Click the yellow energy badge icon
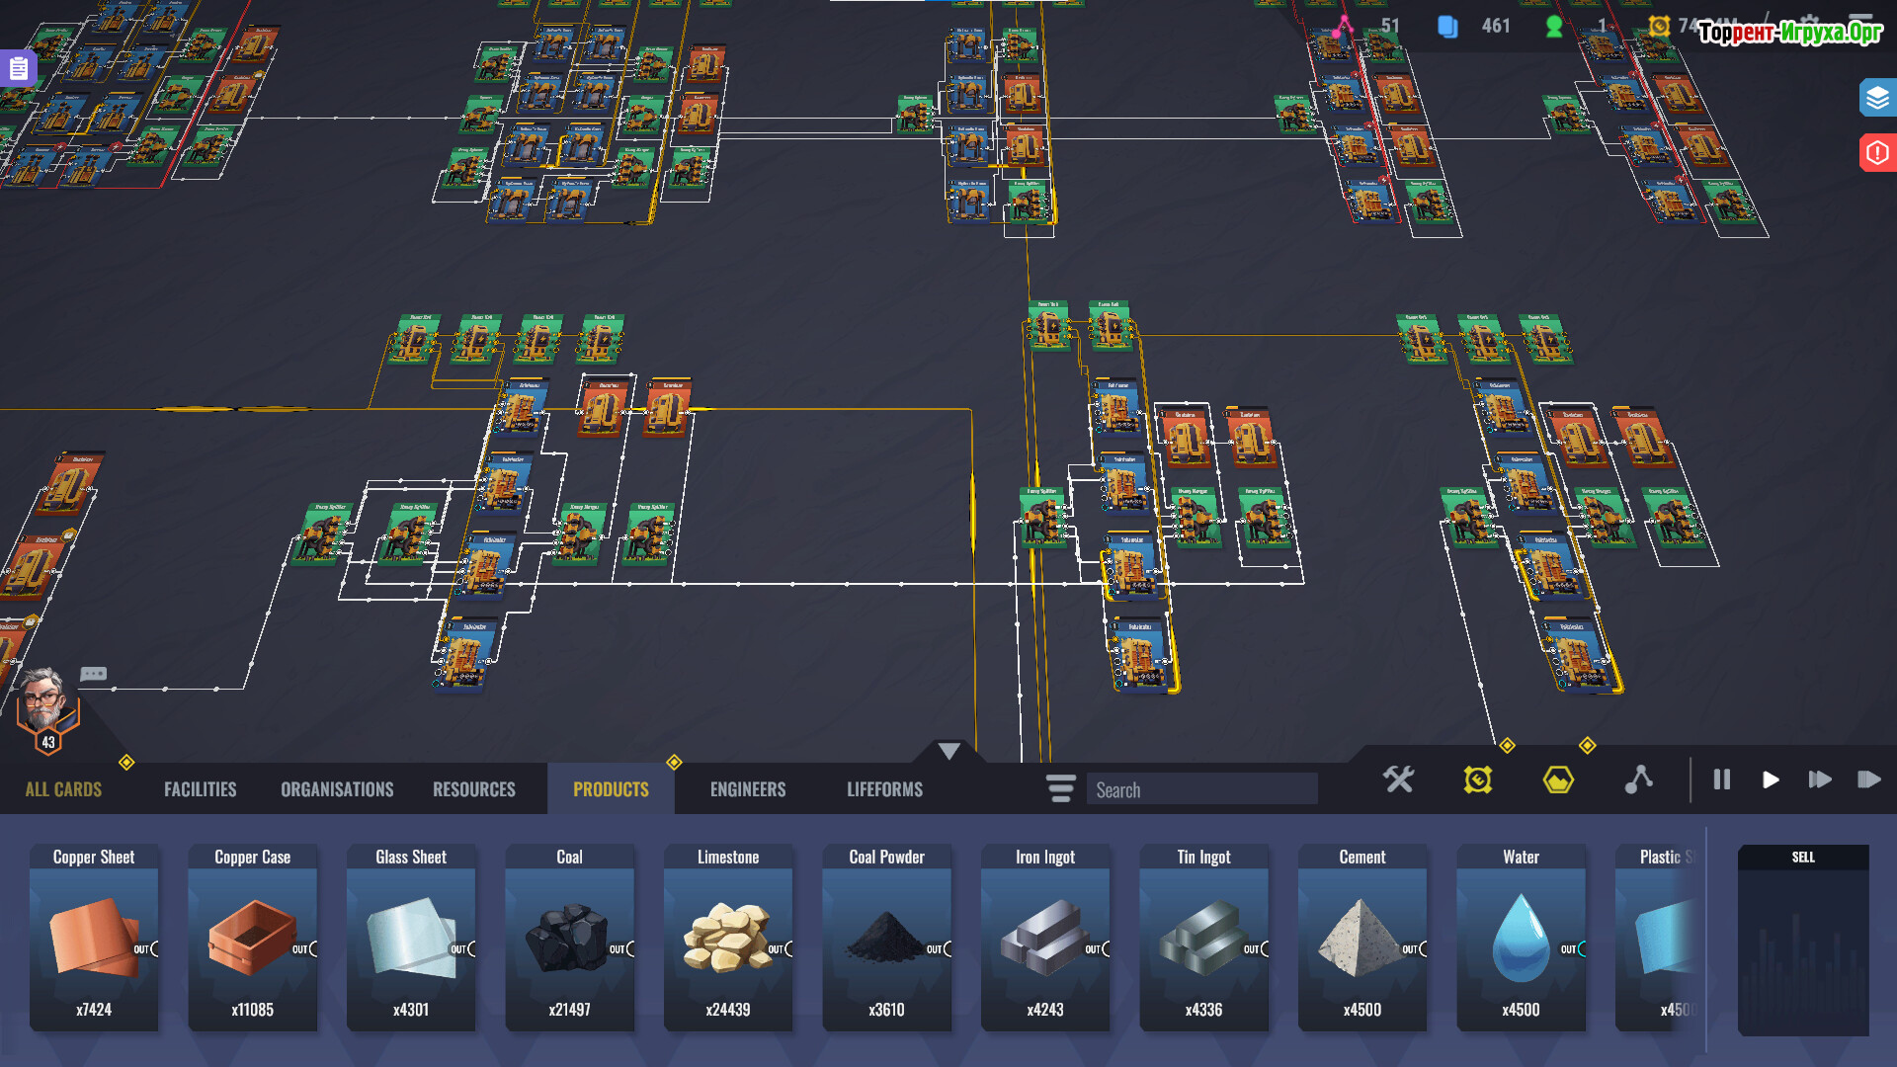The height and width of the screenshot is (1067, 1897). [1478, 780]
